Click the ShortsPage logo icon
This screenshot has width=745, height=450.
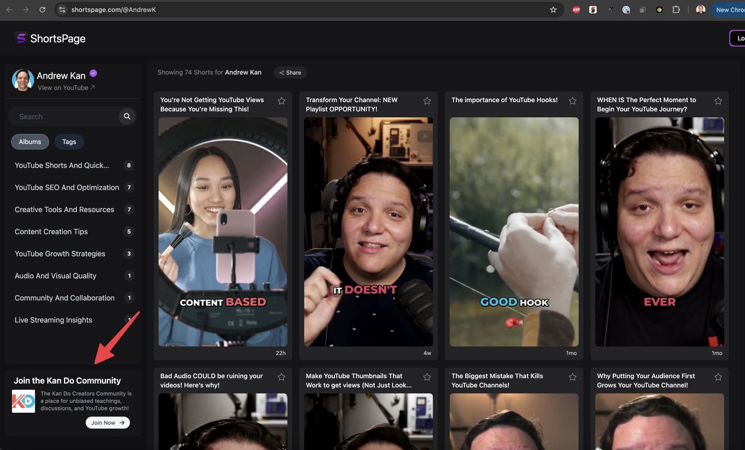click(x=21, y=38)
